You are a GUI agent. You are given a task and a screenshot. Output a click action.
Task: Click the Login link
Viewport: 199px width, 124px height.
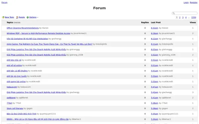[x=186, y=3]
